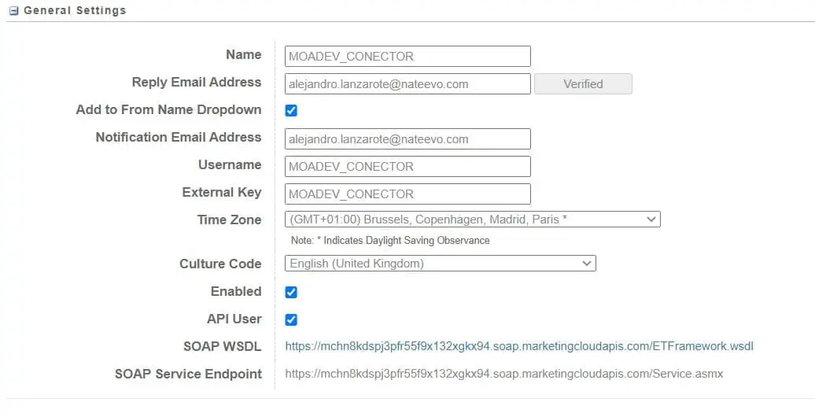Expand the Culture Code dropdown

[x=440, y=264]
